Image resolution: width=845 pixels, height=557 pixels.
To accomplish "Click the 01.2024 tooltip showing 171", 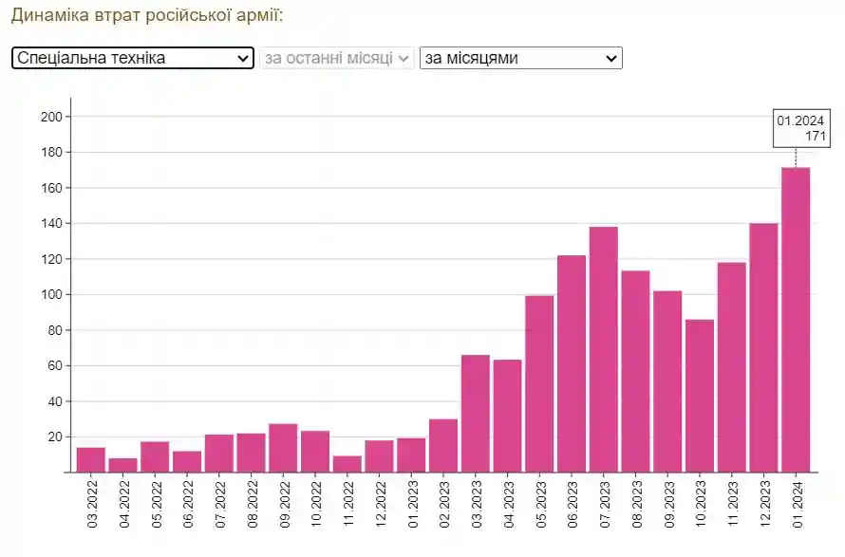I will (802, 129).
